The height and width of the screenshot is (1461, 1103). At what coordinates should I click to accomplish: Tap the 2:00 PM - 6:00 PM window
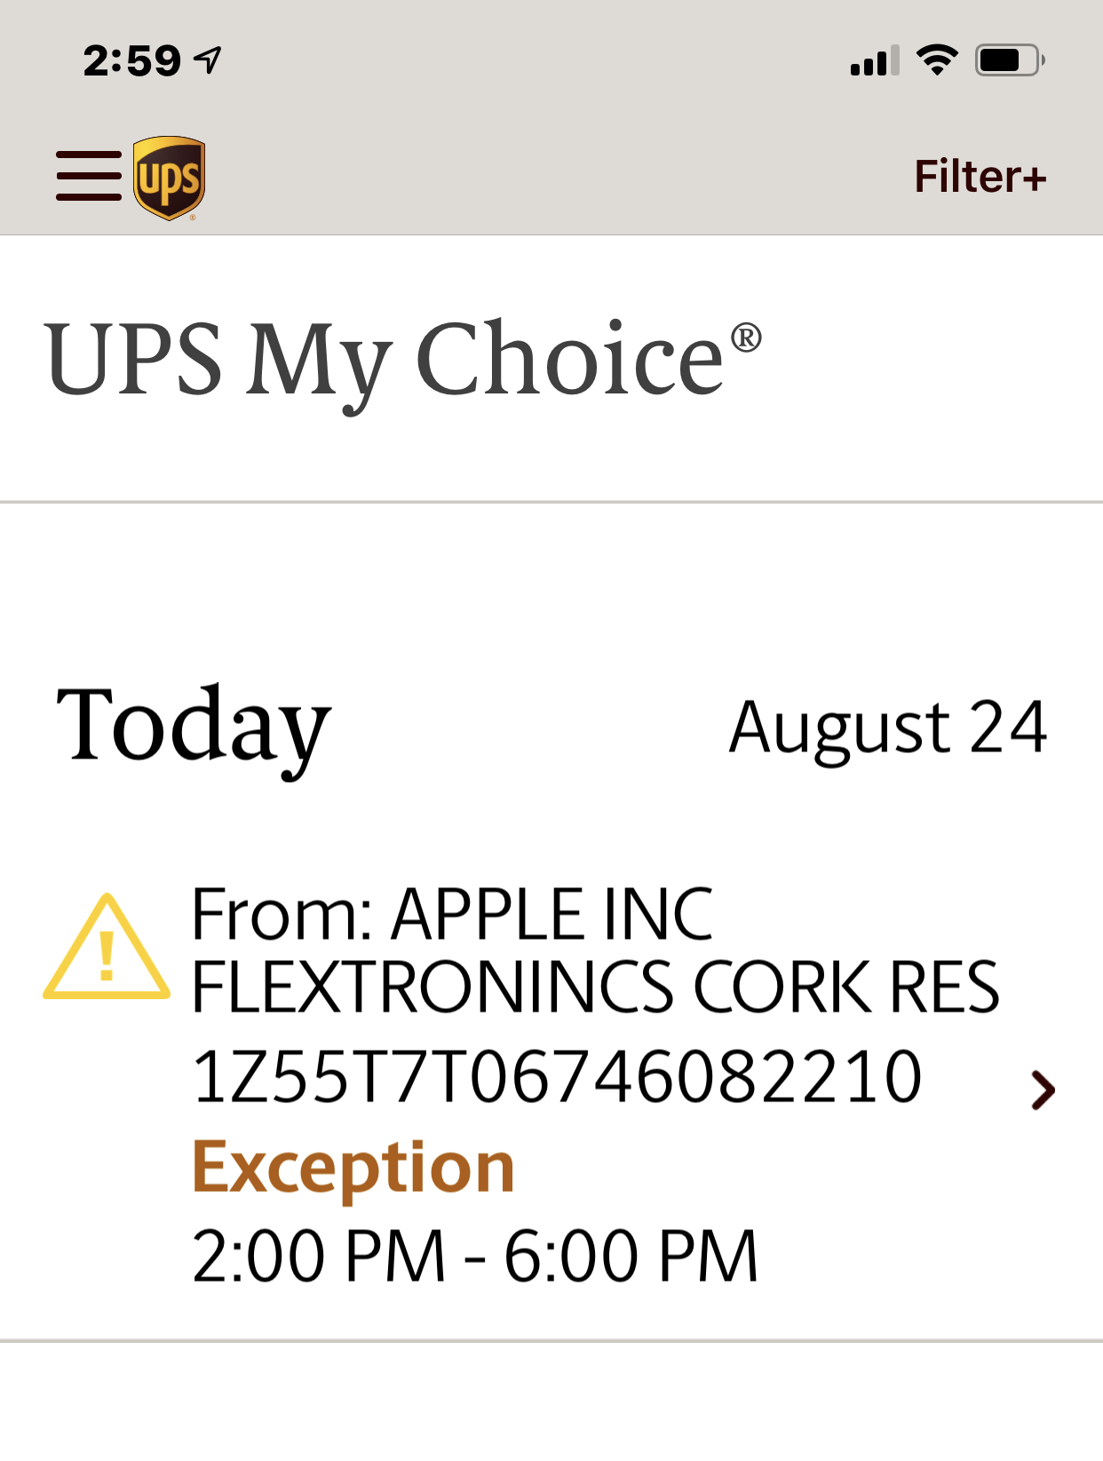coord(475,1256)
